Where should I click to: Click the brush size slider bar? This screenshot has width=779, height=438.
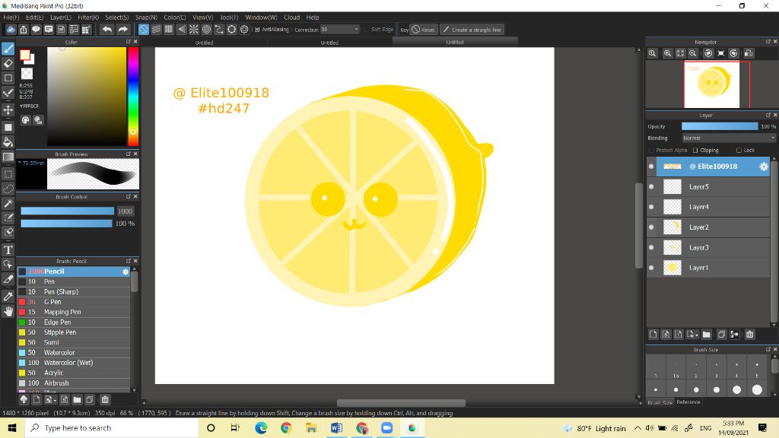click(67, 211)
